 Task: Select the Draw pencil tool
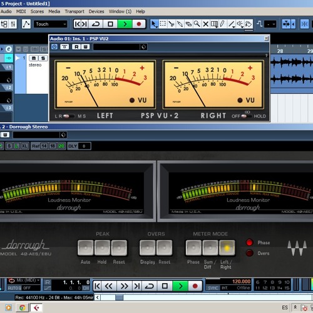coord(223,24)
